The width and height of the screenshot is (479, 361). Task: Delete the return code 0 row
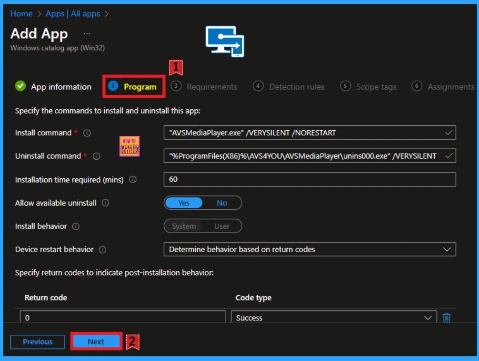446,318
